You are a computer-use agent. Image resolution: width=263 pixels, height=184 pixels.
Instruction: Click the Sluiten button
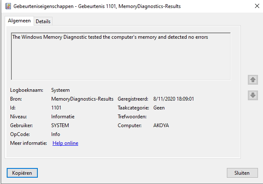pyautogui.click(x=242, y=173)
